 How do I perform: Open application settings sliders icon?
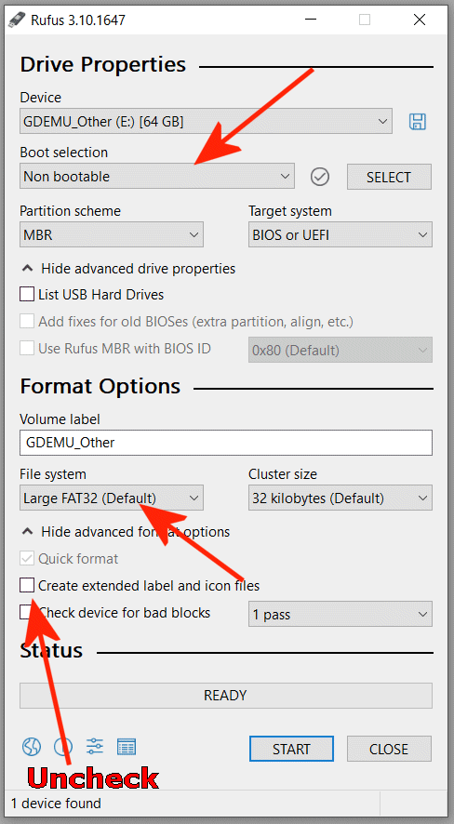coord(95,746)
